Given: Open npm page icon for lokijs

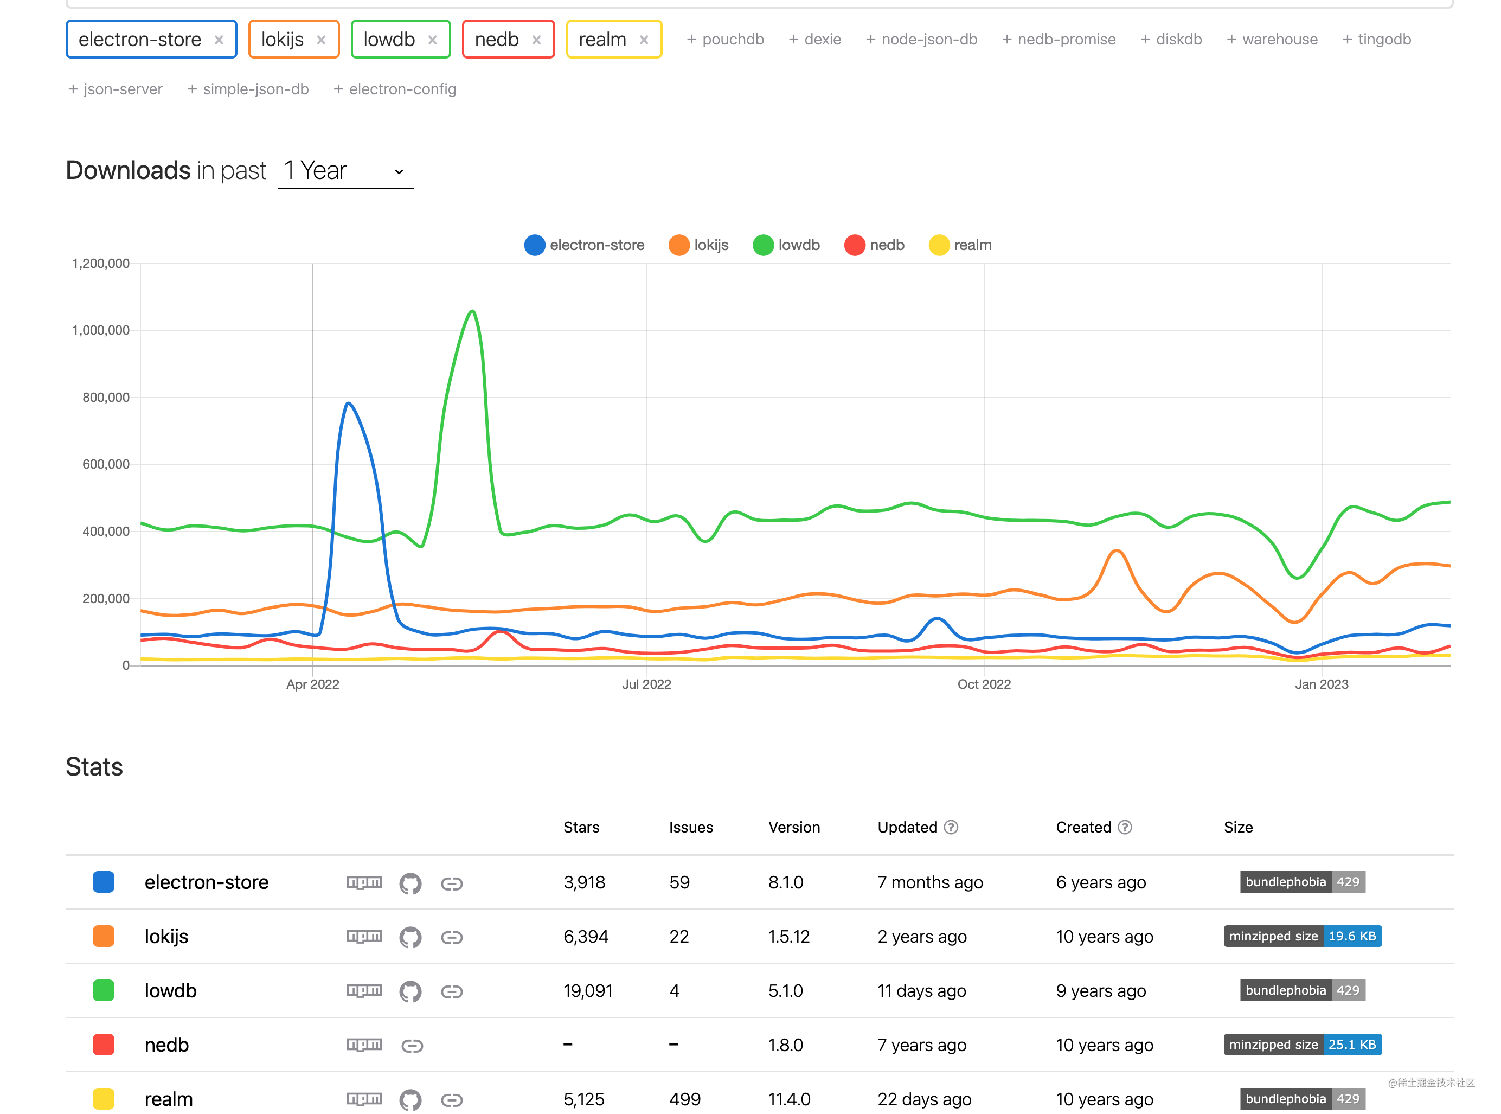Looking at the screenshot, I should [364, 937].
